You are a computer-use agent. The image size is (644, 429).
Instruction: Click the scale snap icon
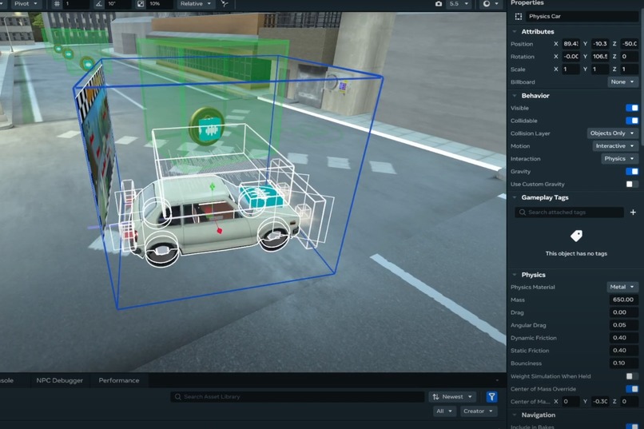(x=141, y=4)
